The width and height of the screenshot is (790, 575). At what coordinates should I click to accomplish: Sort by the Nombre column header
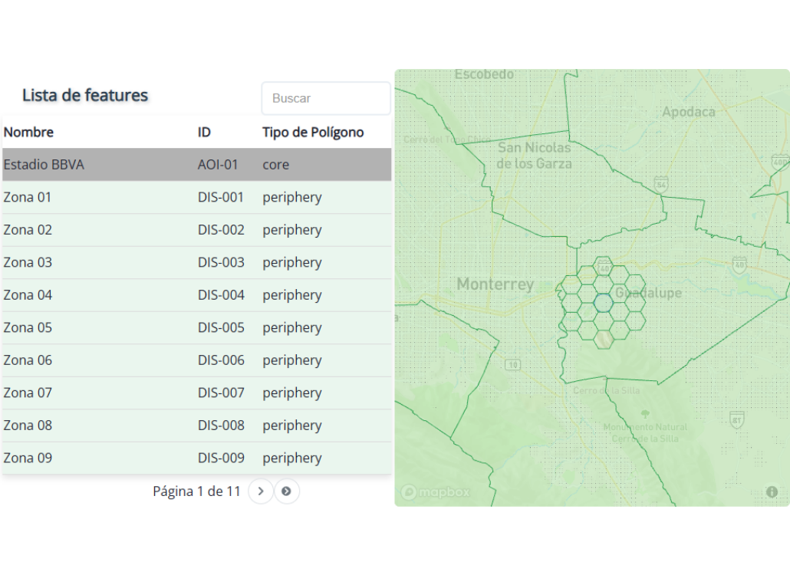[28, 132]
